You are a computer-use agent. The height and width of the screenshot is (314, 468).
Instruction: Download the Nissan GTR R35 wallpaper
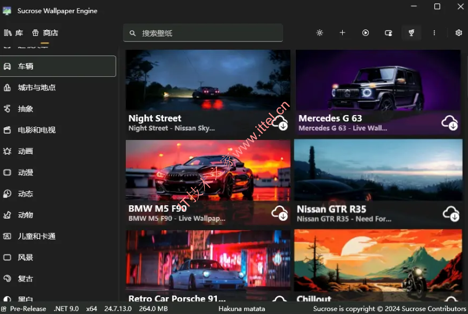(x=451, y=213)
